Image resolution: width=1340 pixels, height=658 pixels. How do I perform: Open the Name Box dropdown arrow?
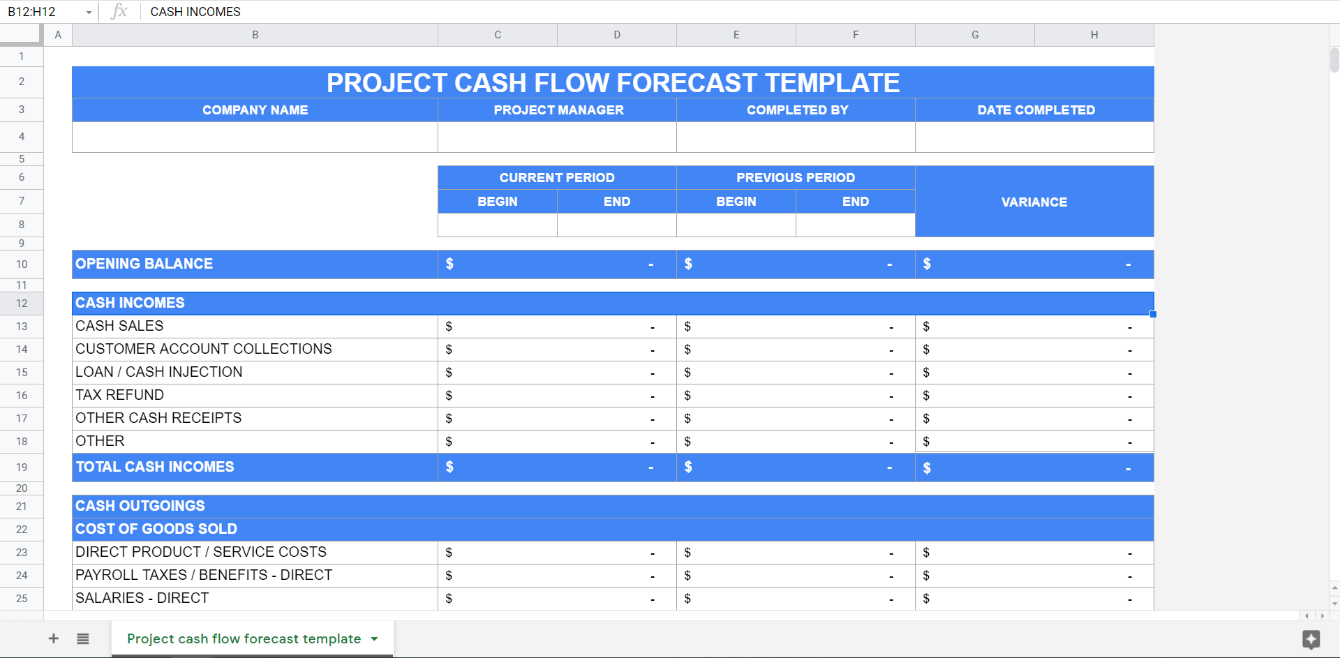pos(89,13)
